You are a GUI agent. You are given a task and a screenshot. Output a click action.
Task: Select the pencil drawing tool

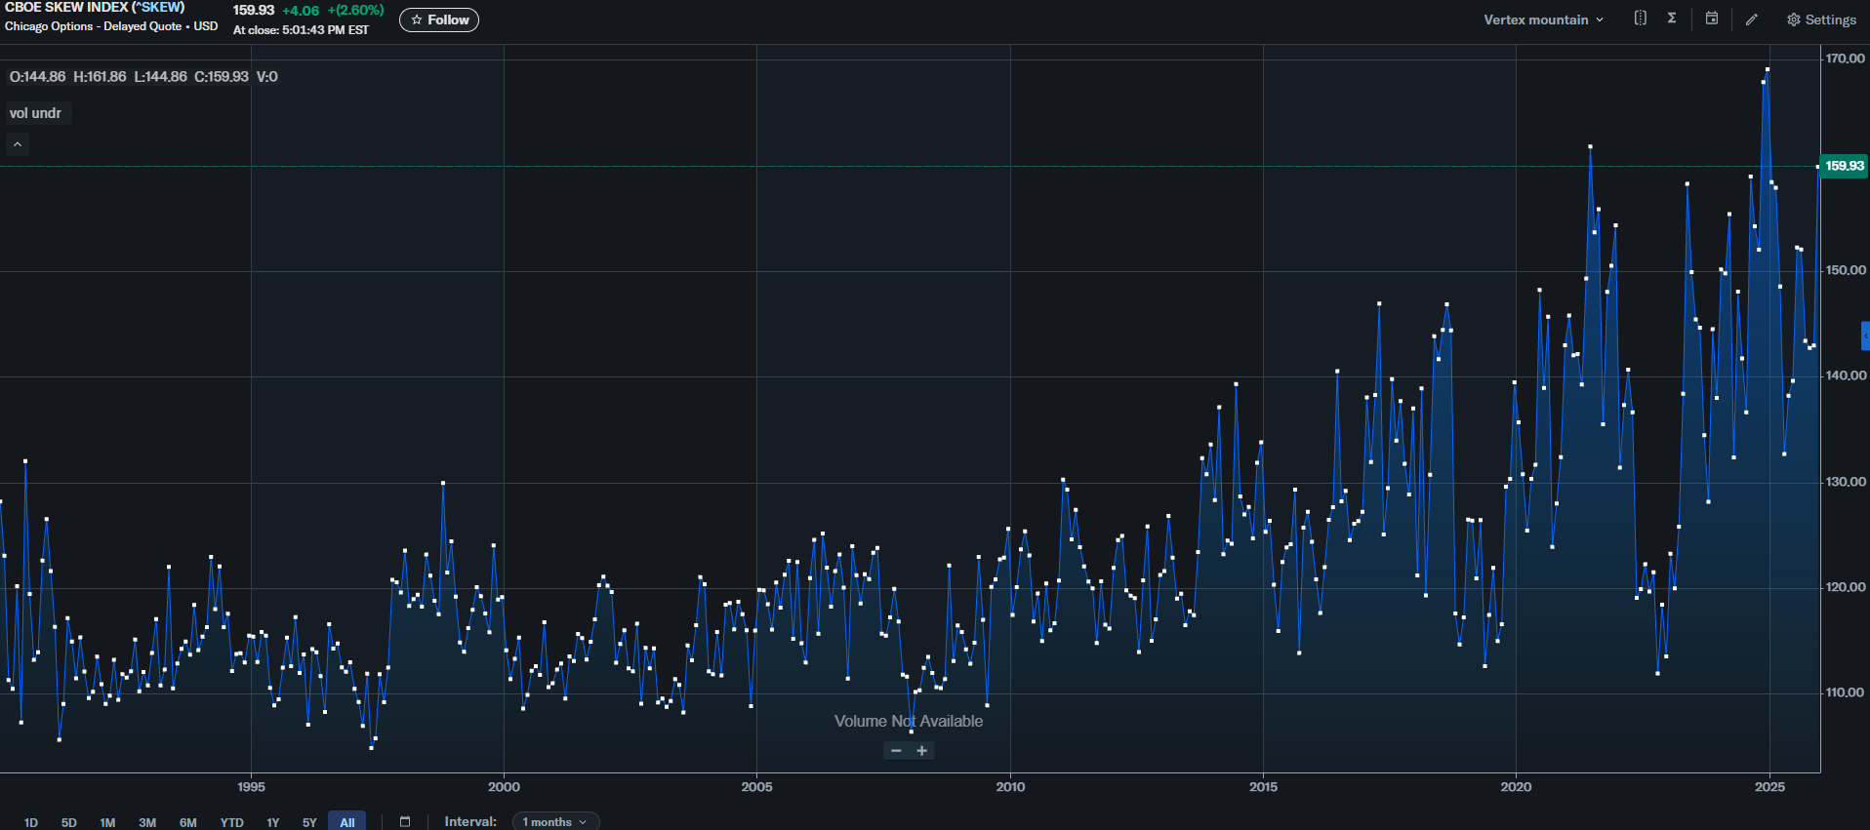click(1752, 20)
